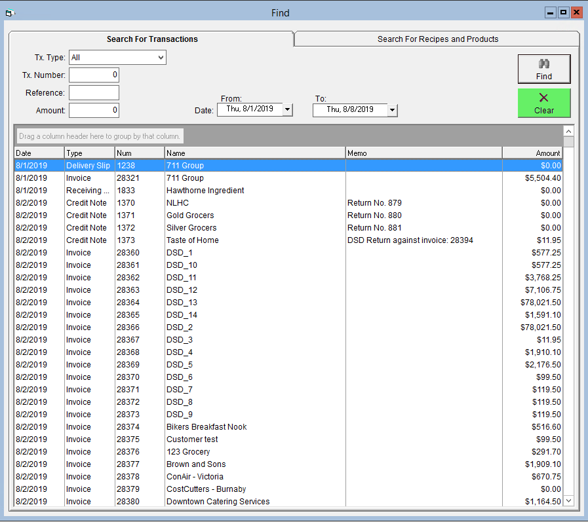Screen dimensions: 588x522
Task: Select the ConAir - Victoria invoice
Action: tap(288, 477)
